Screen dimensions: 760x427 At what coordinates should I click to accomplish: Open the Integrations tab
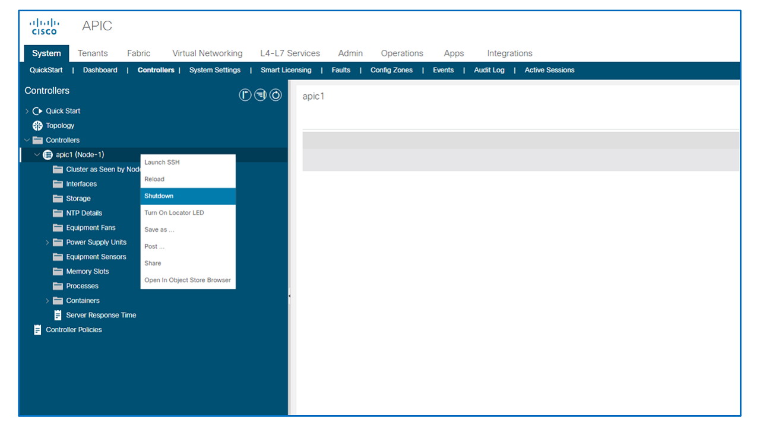tap(509, 53)
